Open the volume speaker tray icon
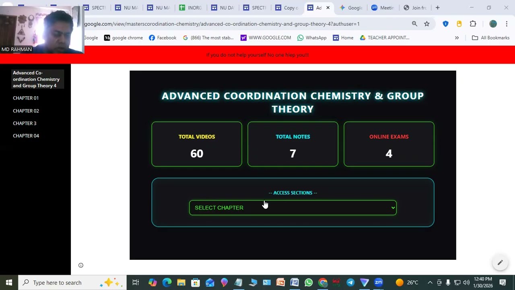This screenshot has width=515, height=290. tap(466, 282)
